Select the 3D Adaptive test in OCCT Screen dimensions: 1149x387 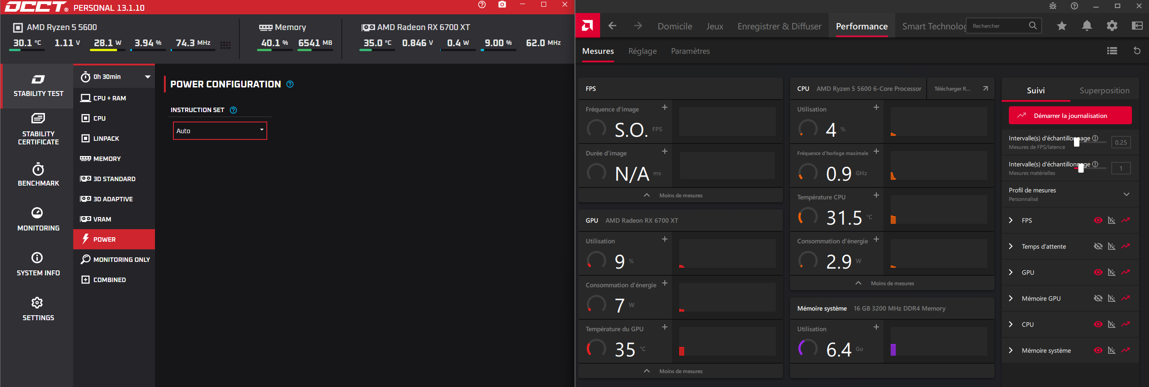click(114, 199)
